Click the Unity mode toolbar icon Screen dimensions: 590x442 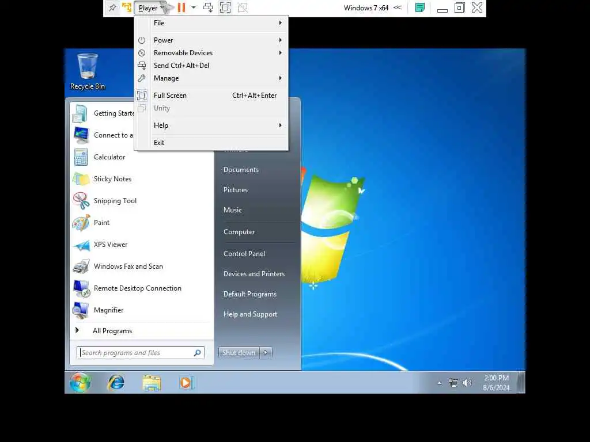(243, 7)
